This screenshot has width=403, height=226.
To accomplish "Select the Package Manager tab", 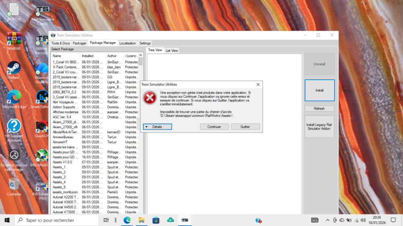I will [x=103, y=43].
